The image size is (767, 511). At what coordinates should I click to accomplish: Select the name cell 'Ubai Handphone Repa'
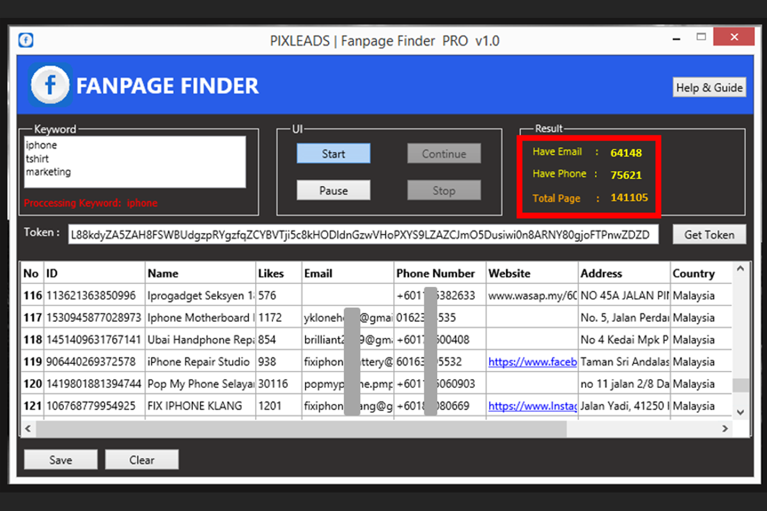[201, 340]
